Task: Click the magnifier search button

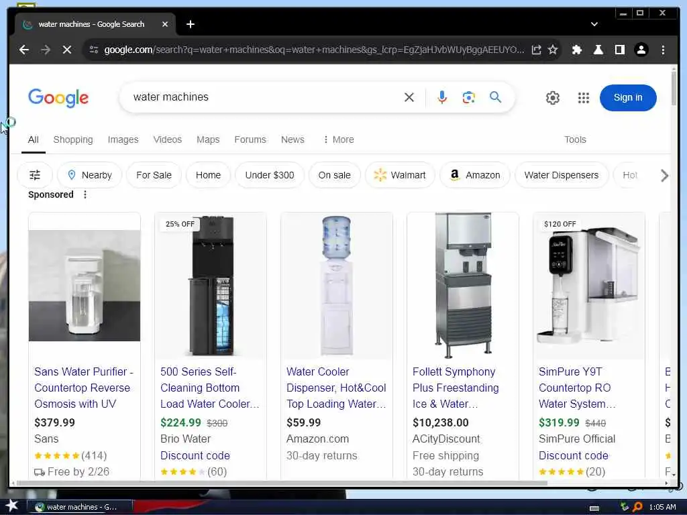Action: tap(496, 97)
